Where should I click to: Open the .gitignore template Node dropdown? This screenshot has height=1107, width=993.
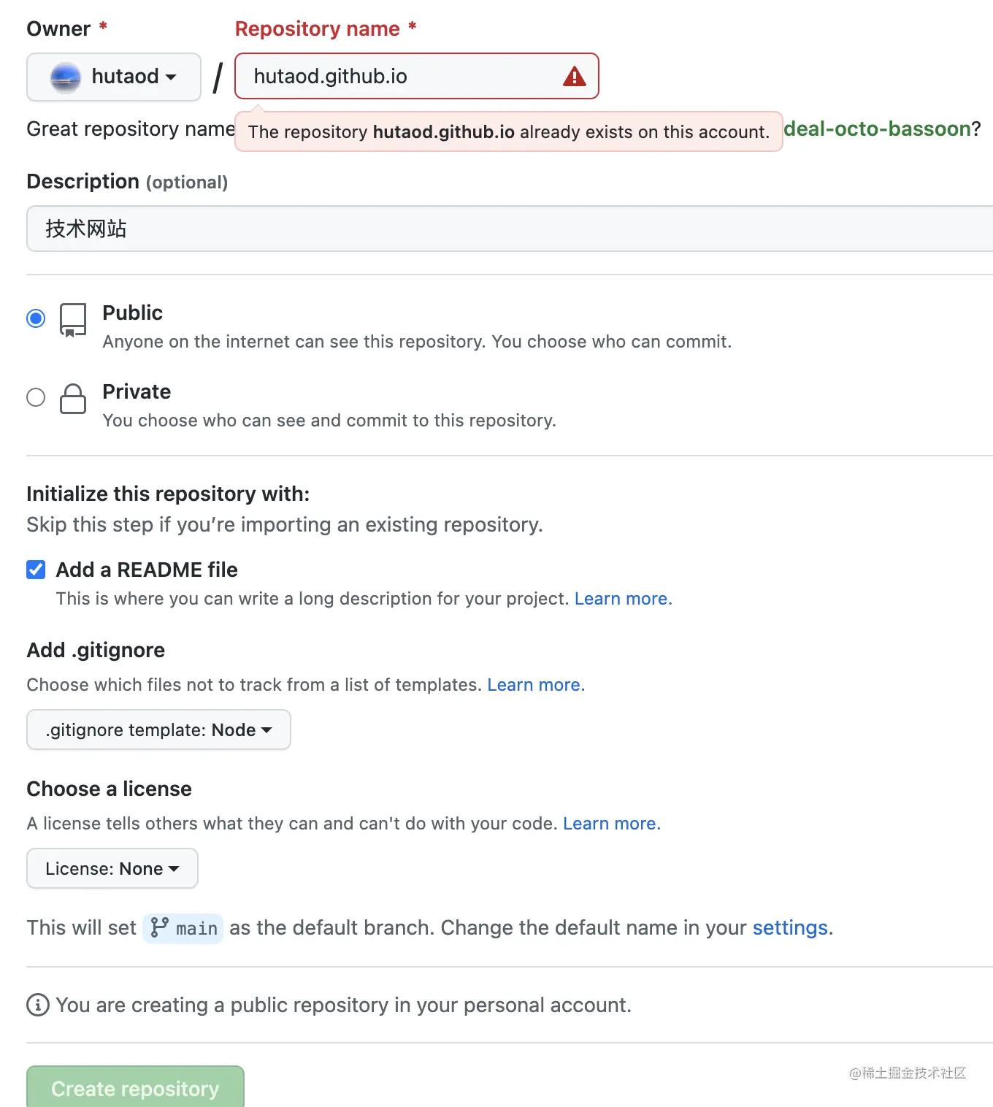pyautogui.click(x=158, y=729)
